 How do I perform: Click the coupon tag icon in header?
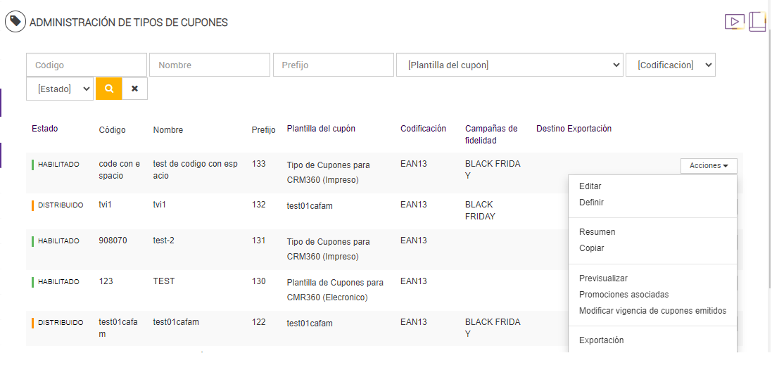click(15, 22)
